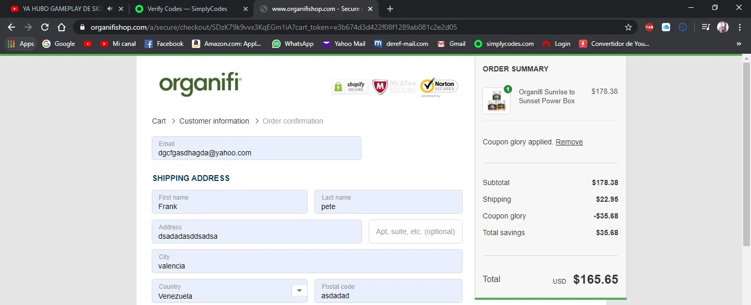Remove the glory coupon
This screenshot has width=751, height=305.
point(569,142)
